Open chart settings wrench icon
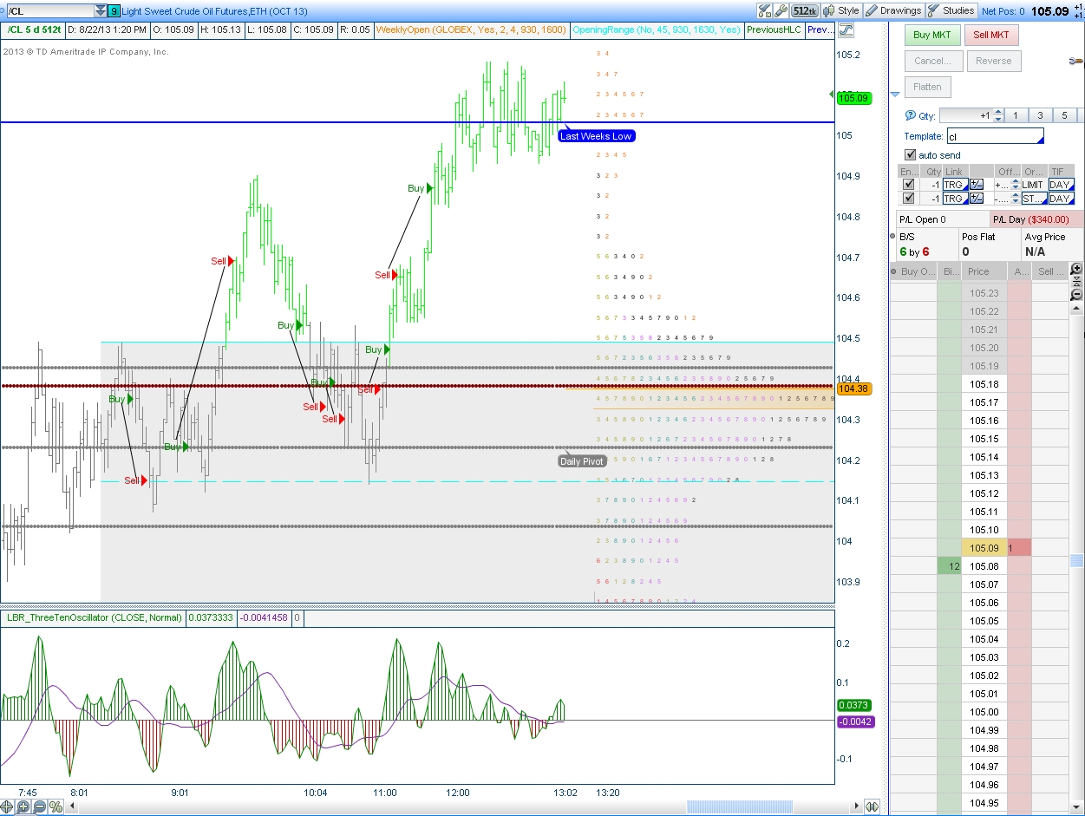The image size is (1085, 816). 781,10
